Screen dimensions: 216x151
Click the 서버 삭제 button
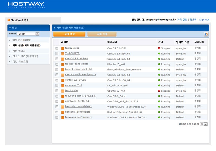[102, 34]
